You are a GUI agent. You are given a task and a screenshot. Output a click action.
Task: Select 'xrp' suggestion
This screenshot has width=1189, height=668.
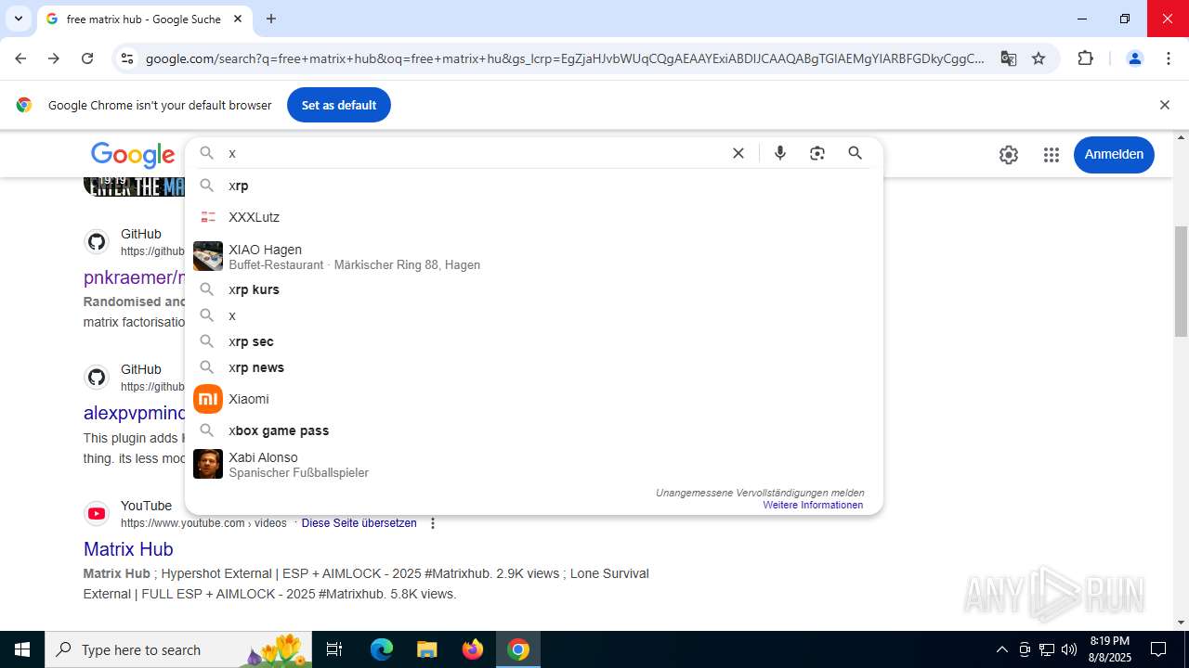pos(533,186)
